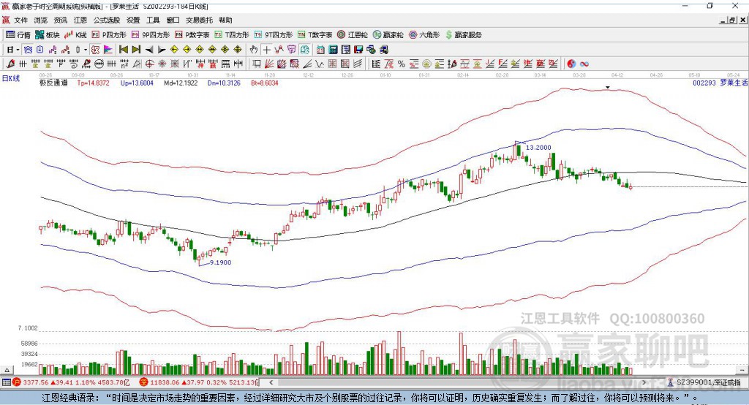
Task: Open the 交易委托 menu
Action: pos(199,20)
